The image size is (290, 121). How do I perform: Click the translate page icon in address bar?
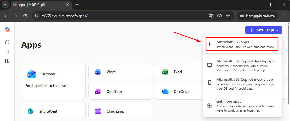coord(211,16)
